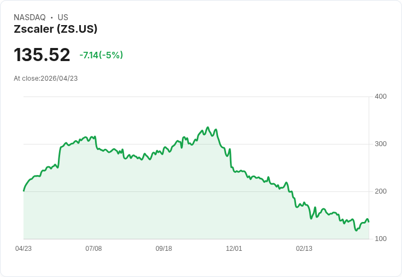The height and width of the screenshot is (277, 402).
Task: Select the At close 2026/04/23 timestamp
Action: pos(46,79)
